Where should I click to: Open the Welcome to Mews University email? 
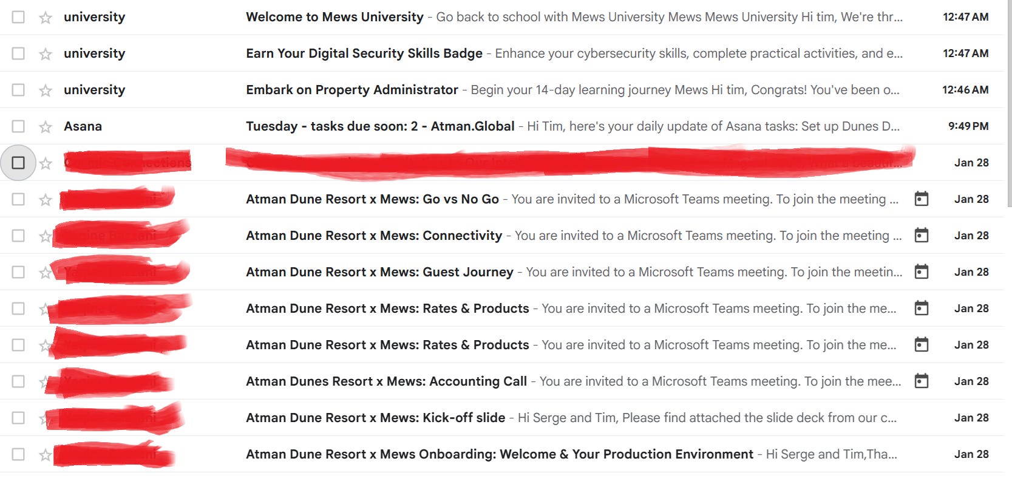[502, 17]
